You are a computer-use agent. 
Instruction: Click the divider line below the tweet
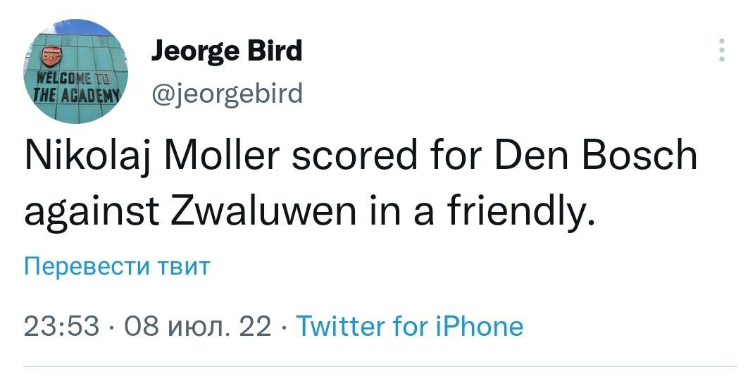380,366
